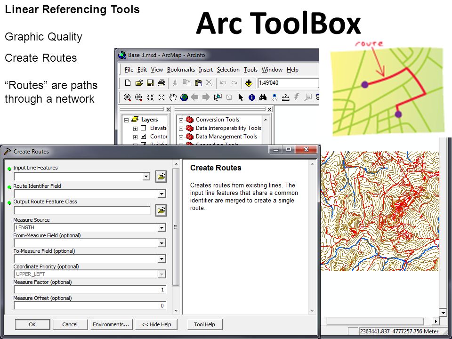The height and width of the screenshot is (339, 452).
Task: Browse for Input Line Features folder icon
Action: 161,177
